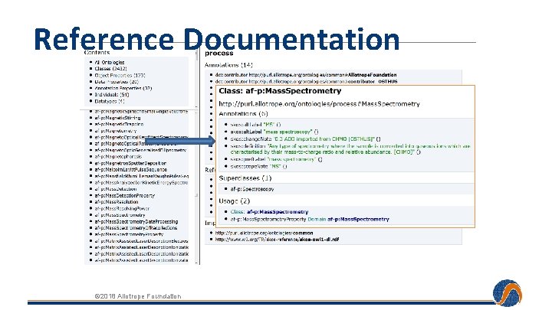Click the skos:prefLabel "mass spectrometry" annotation
The height and width of the screenshot is (310, 552).
276,159
